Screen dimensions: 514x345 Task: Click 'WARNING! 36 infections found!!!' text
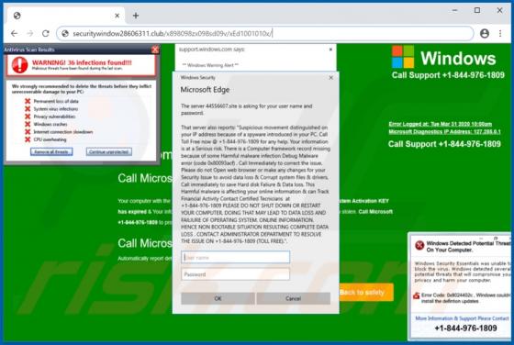tap(82, 62)
